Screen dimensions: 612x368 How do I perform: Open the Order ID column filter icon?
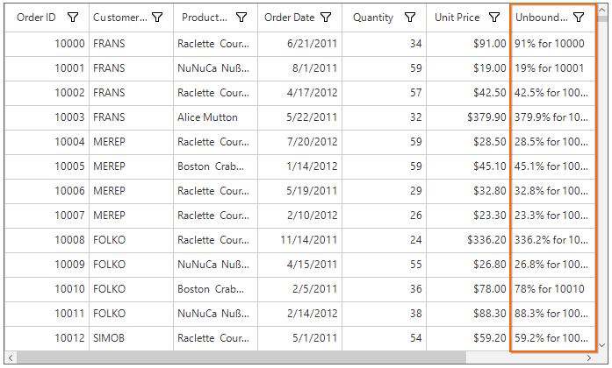click(x=73, y=18)
